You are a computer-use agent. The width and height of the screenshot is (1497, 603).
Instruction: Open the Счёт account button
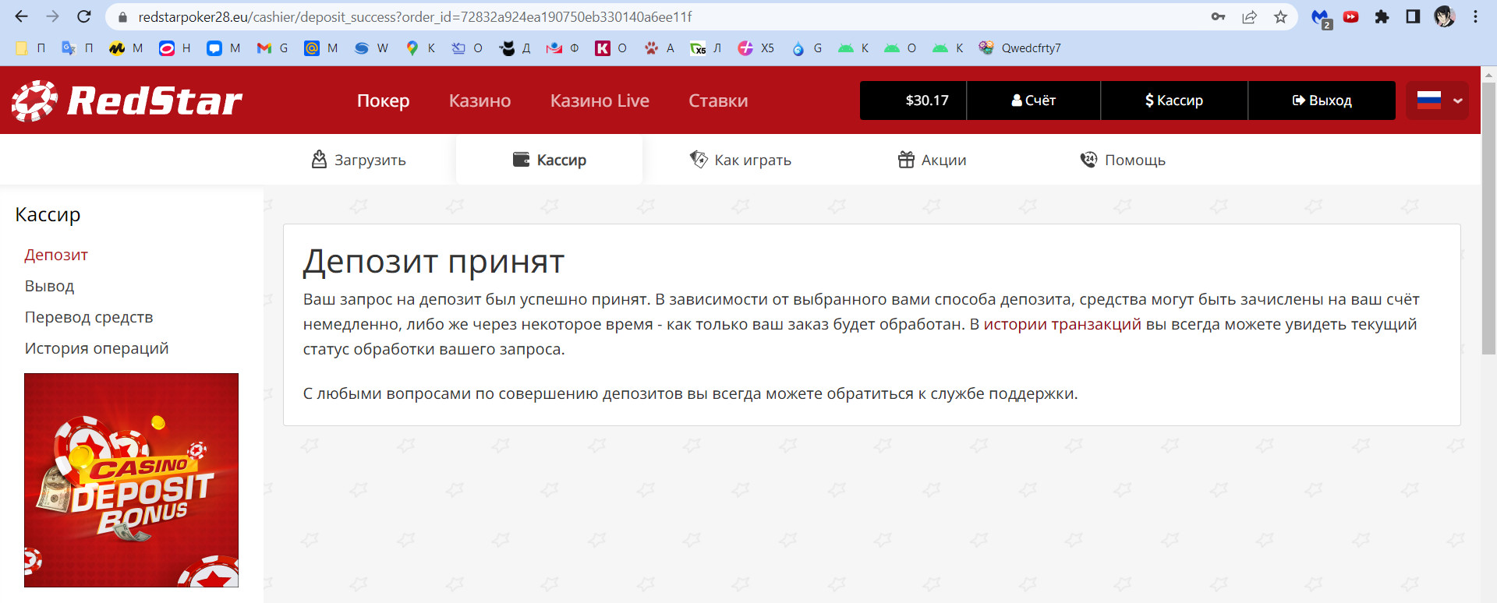pyautogui.click(x=1033, y=100)
